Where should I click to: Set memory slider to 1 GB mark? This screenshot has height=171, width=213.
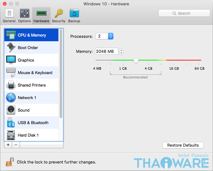click(x=123, y=60)
